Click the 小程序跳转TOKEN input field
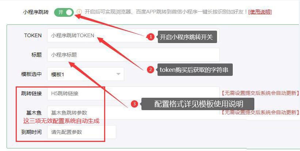Screen dimensions: 300x151 [x=133, y=35]
